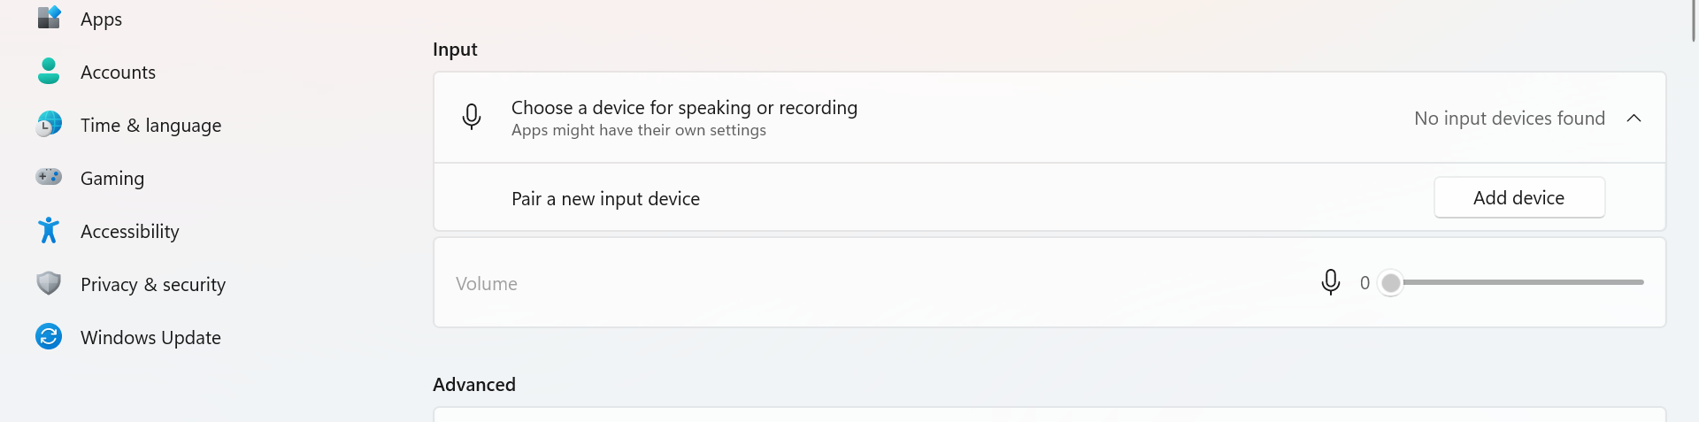
Task: Open the Gaming settings label
Action: coord(112,179)
